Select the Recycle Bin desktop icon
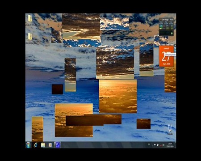 (x=170, y=129)
